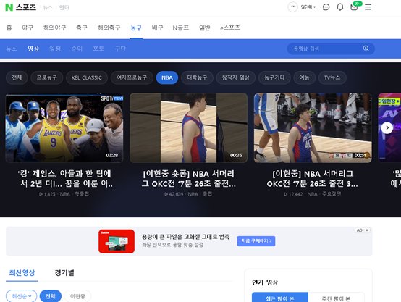
Task: Close the ad with X icon
Action: point(367,230)
